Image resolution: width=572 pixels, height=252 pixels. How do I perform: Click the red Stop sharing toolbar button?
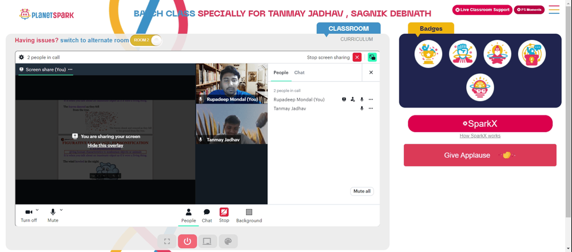[224, 215]
